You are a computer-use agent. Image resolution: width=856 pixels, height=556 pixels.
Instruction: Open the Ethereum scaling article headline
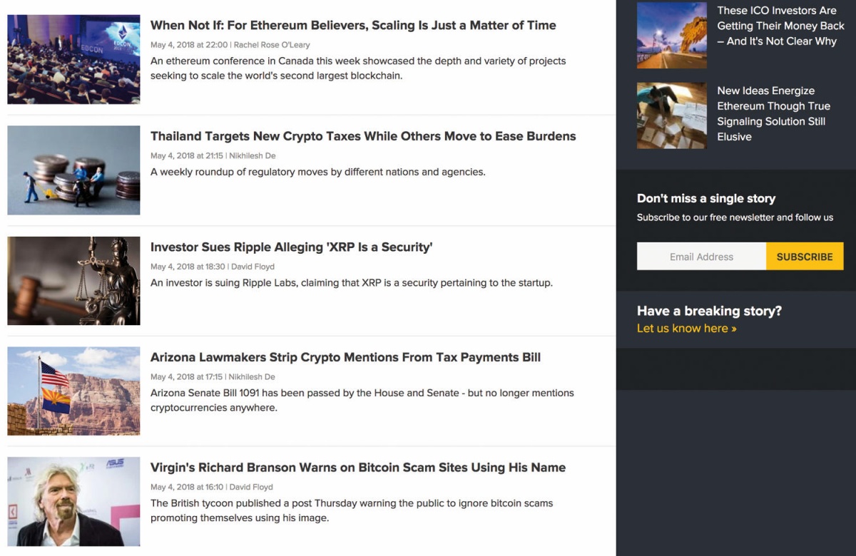click(x=353, y=25)
